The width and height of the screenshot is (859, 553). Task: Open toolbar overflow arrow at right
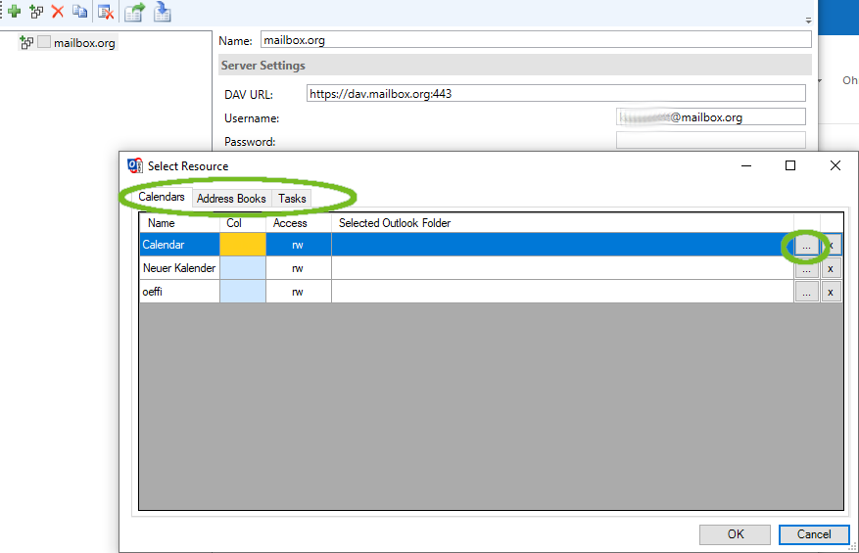[x=808, y=21]
